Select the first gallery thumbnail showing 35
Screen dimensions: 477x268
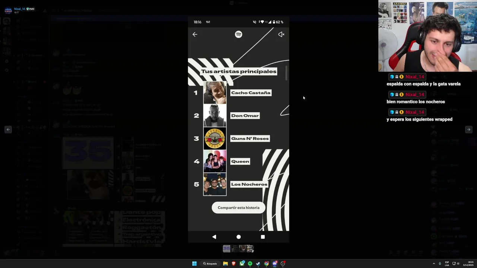[226, 249]
